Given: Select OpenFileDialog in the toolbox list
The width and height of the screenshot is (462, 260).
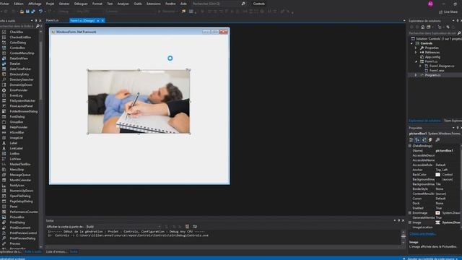Looking at the screenshot, I should pos(20,196).
